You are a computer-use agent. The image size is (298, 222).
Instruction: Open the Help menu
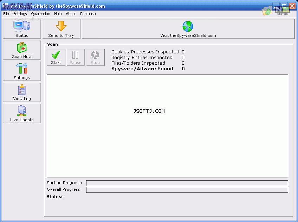coord(58,14)
